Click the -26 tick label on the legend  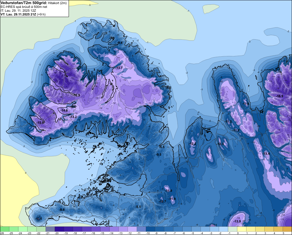(2, 233)
